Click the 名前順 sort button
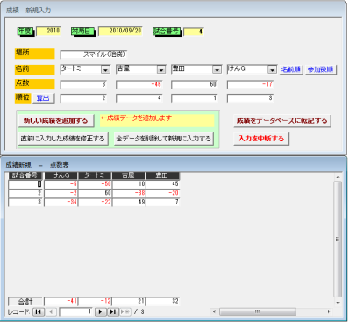 (291, 69)
